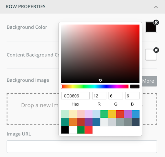Select the dark navy preset swatch
The height and width of the screenshot is (157, 165).
(136, 122)
